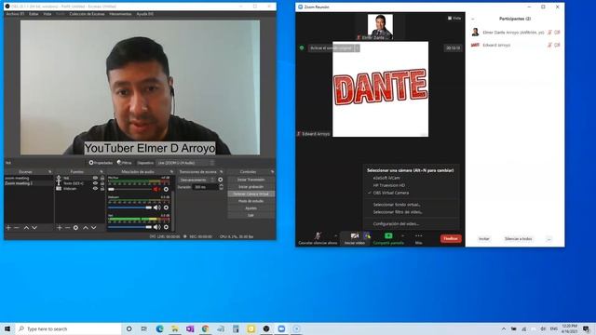Screen dimensions: 596x335
Task: Toggle visibility of first source in Fuentes
Action: (95, 178)
